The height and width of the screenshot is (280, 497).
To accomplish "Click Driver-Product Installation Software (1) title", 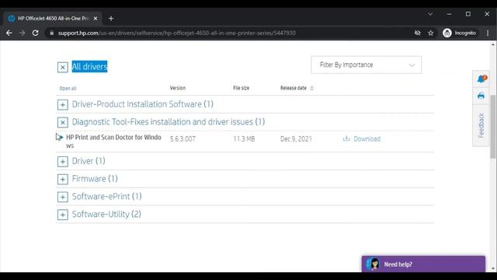I will 143,104.
